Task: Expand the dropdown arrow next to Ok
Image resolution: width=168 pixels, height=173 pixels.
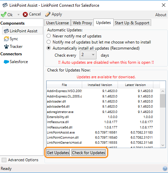Action: click(x=18, y=15)
